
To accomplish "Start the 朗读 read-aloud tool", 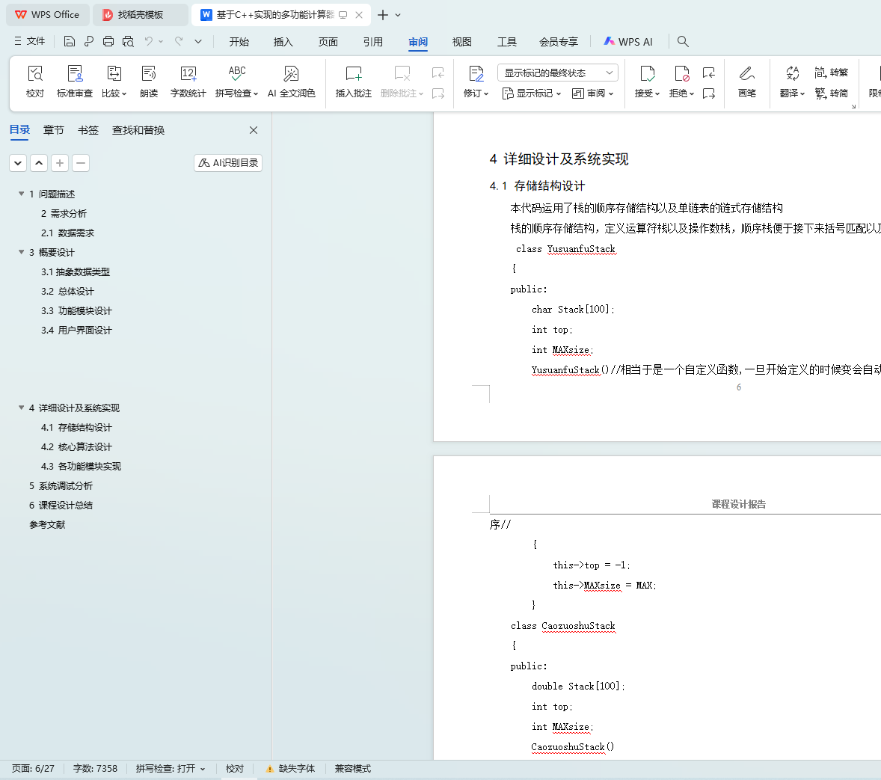I will [149, 82].
